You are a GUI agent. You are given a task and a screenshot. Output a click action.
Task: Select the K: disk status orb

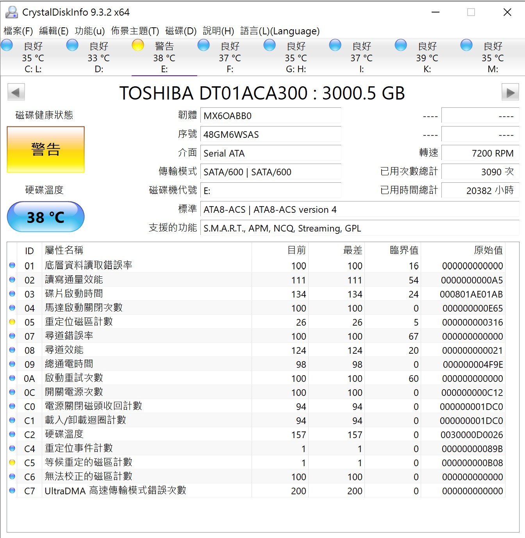click(401, 45)
